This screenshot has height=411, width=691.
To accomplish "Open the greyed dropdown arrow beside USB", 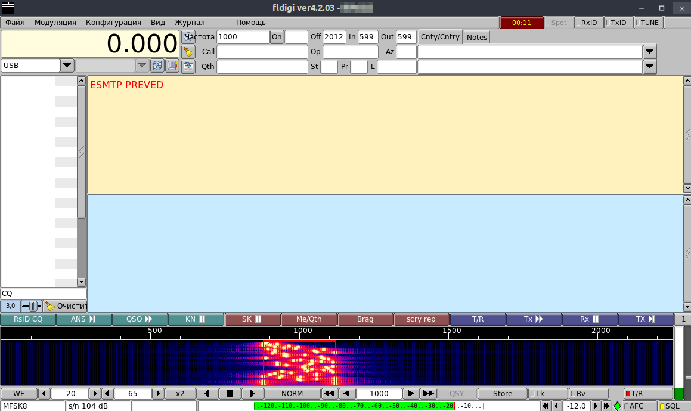I will click(x=142, y=66).
